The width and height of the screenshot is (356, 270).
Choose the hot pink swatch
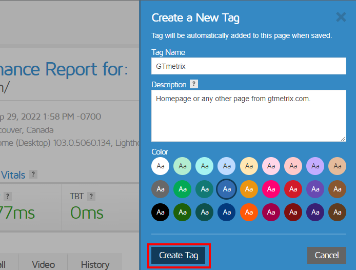pyautogui.click(x=271, y=189)
